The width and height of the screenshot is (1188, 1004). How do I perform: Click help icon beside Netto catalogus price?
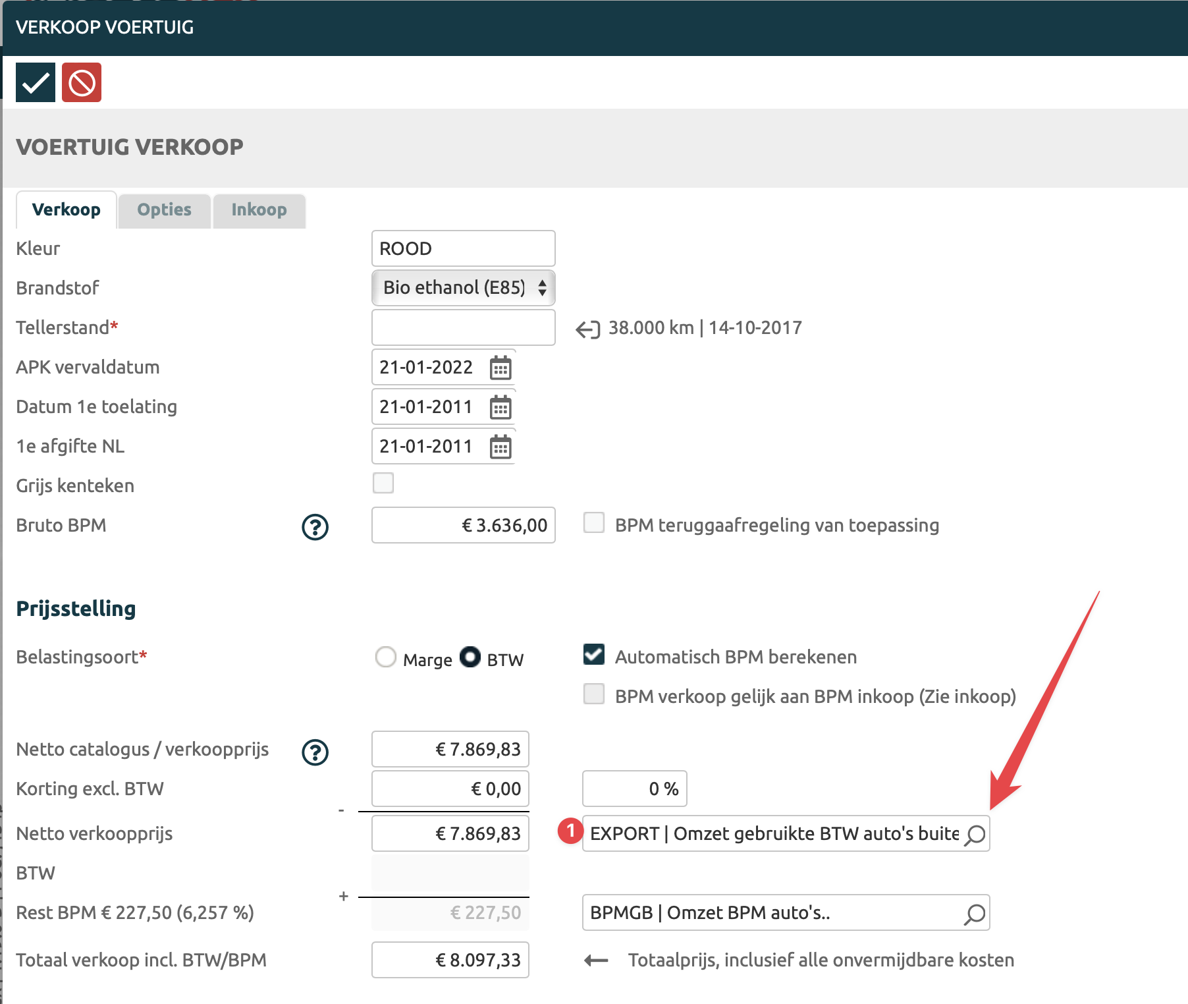[x=315, y=752]
